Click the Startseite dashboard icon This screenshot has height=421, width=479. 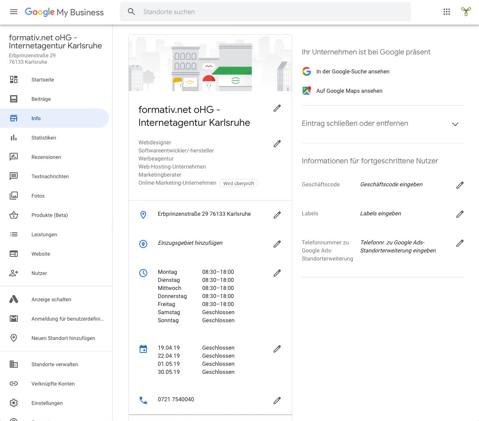(14, 80)
